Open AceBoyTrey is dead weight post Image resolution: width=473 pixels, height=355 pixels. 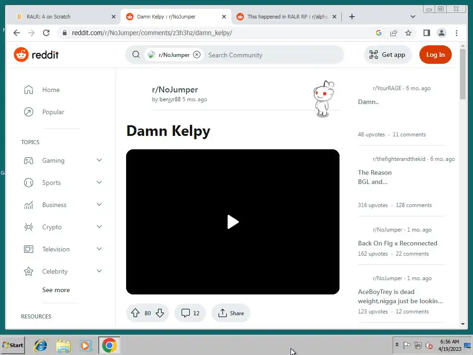(x=400, y=296)
